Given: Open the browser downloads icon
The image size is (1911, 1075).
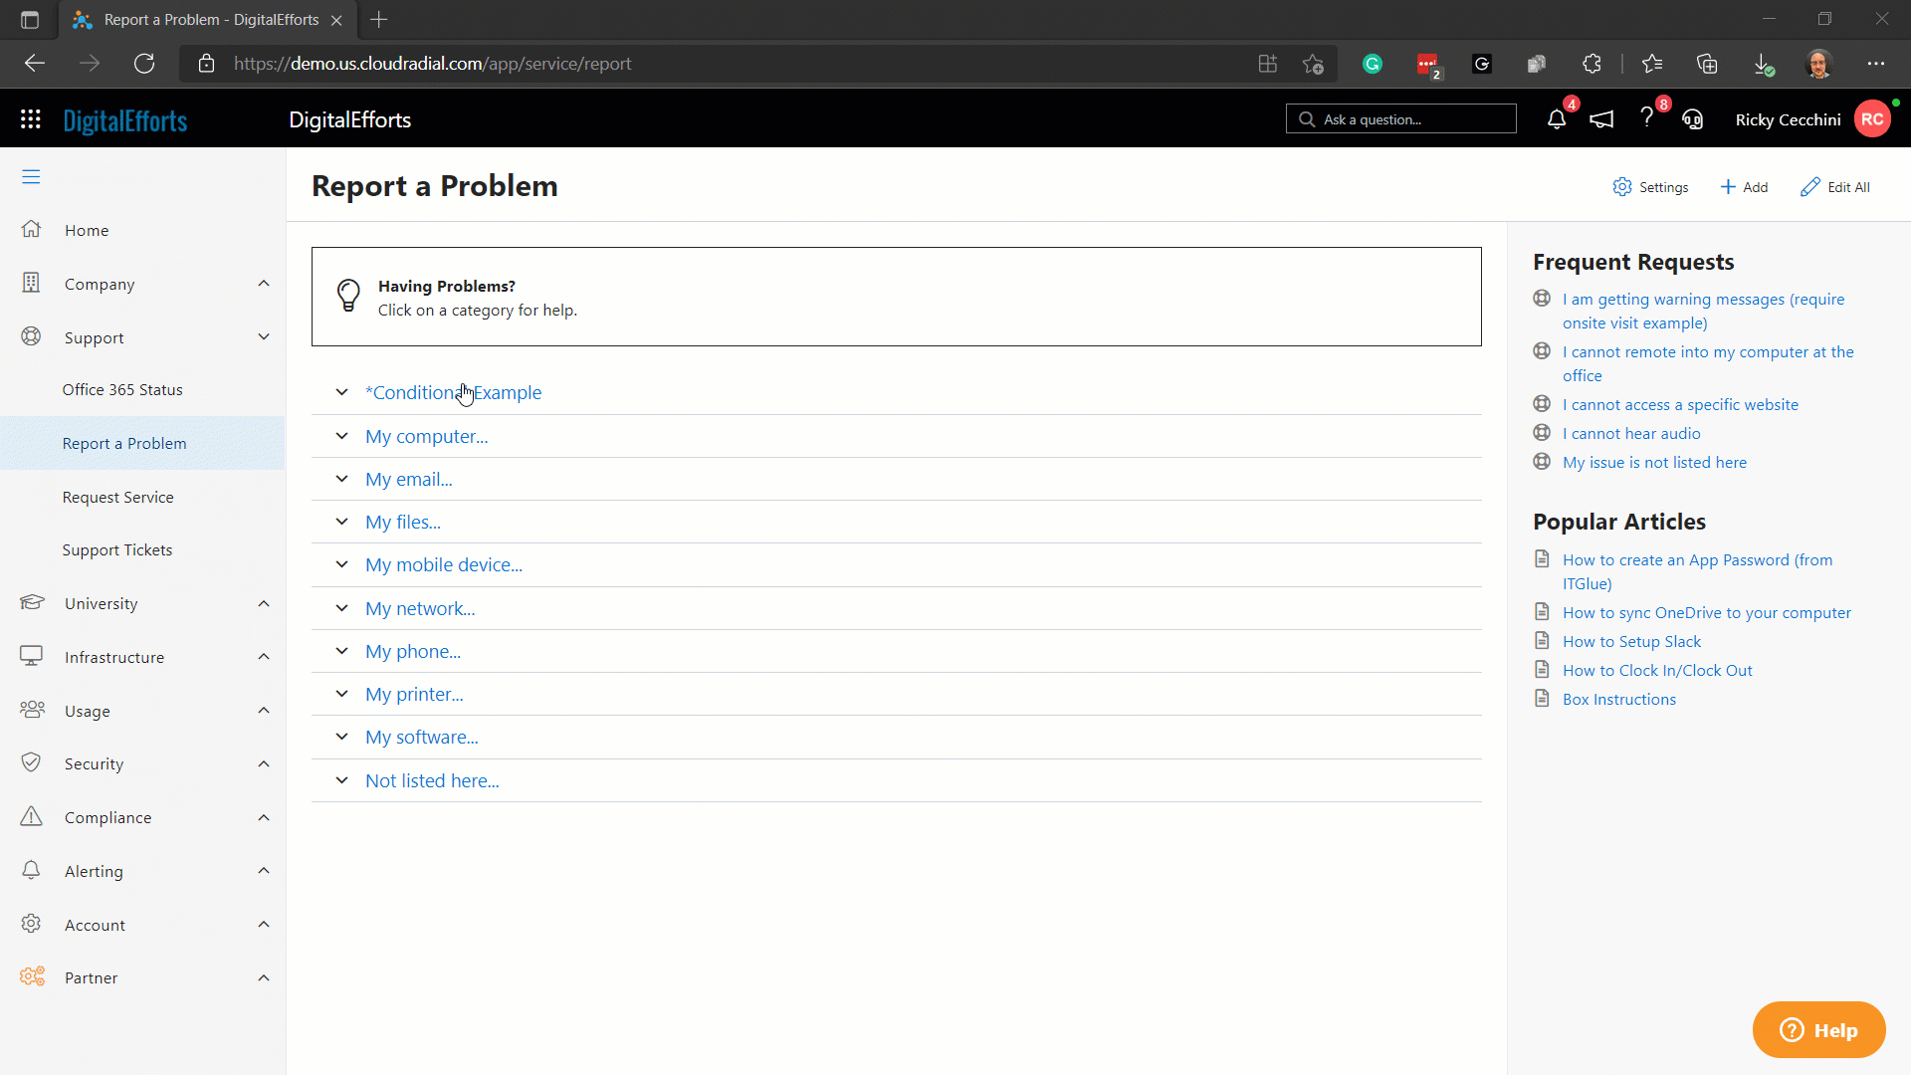Looking at the screenshot, I should 1763,64.
